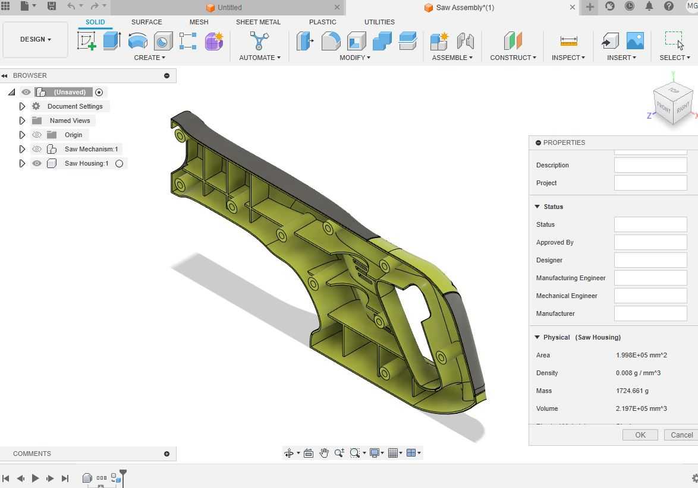698x488 pixels.
Task: Launch the Automate tool icon
Action: click(x=259, y=41)
